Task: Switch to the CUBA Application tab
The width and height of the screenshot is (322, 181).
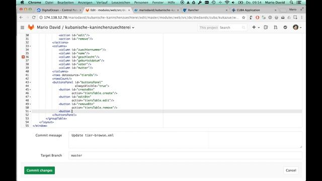Action: click(x=254, y=10)
